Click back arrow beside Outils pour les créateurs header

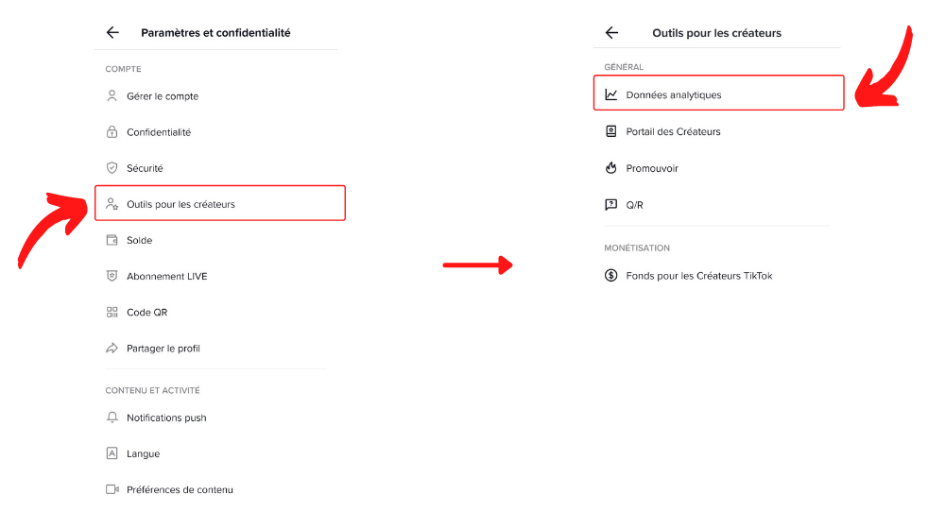611,32
